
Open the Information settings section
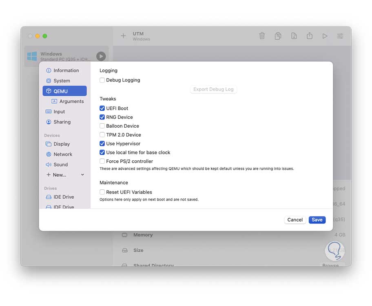coord(64,71)
